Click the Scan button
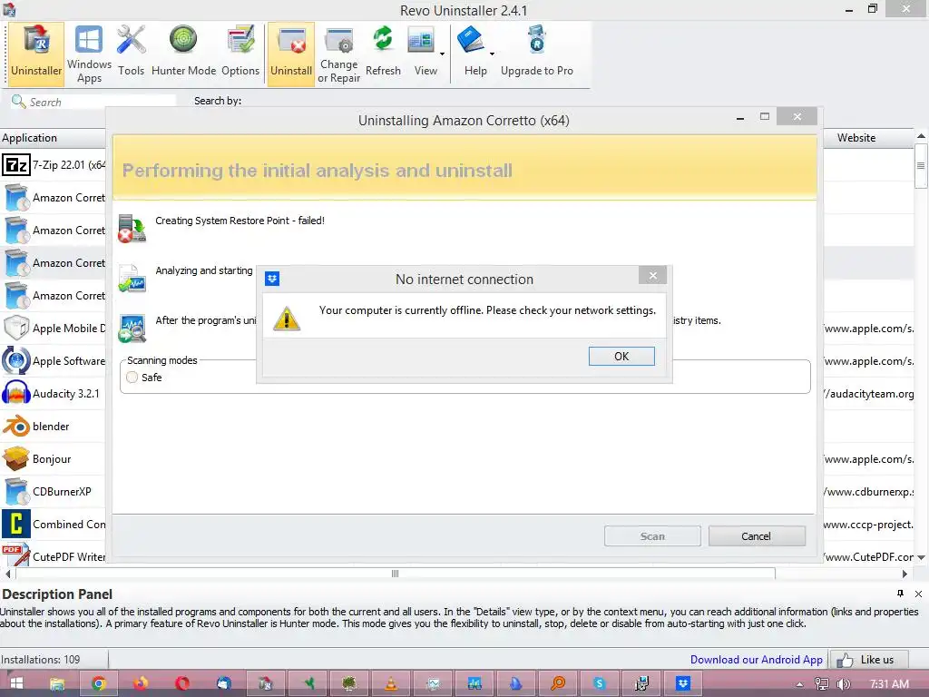929x697 pixels. point(652,535)
